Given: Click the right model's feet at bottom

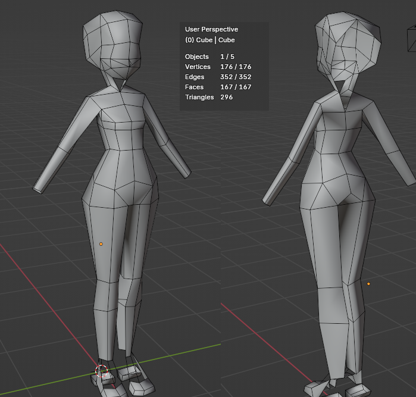Looking at the screenshot, I should tap(333, 388).
